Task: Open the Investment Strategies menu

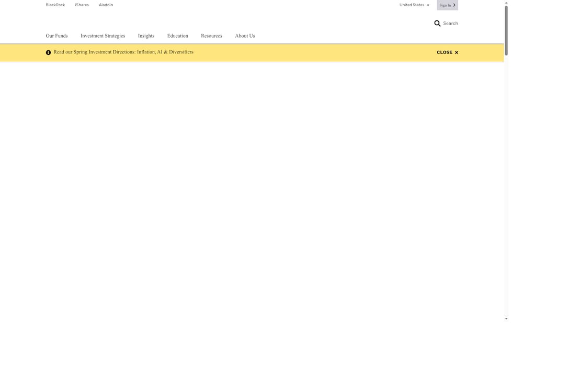Action: (103, 36)
